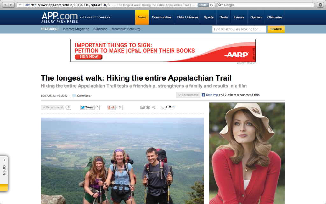Print the article with printer icon

coord(148,107)
